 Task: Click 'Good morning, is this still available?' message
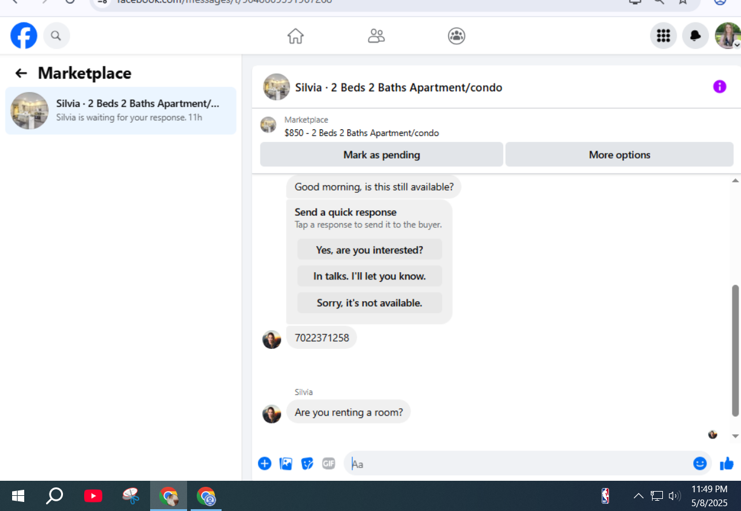coord(374,187)
